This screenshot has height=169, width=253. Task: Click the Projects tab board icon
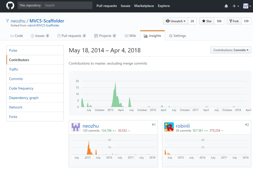coord(96,36)
